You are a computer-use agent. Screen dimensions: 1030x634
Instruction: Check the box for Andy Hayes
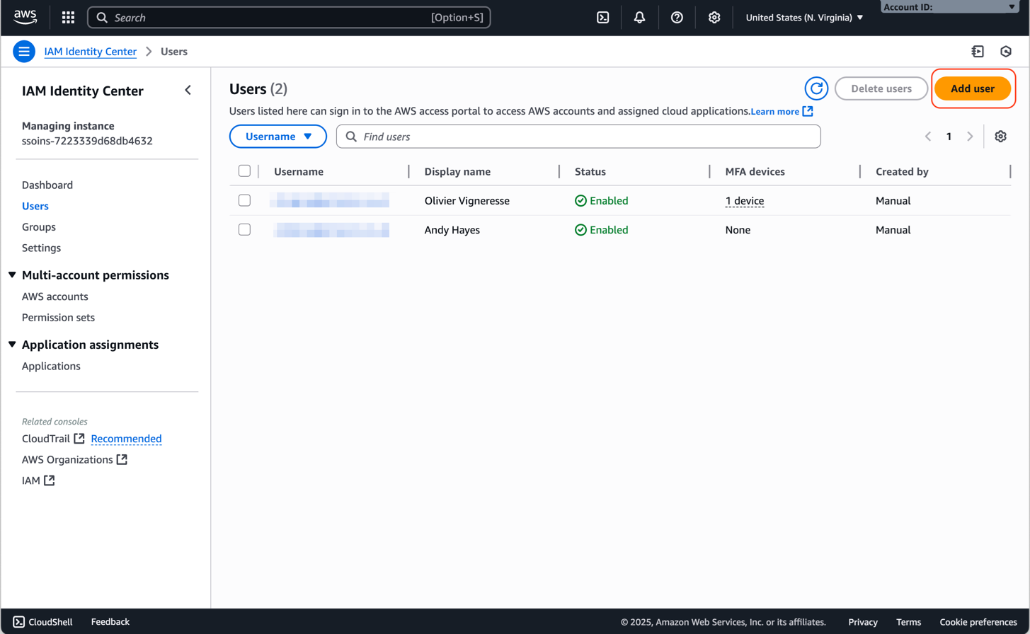(244, 230)
